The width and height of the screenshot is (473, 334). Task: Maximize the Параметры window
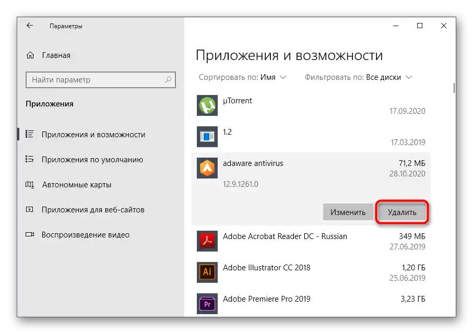coord(420,26)
